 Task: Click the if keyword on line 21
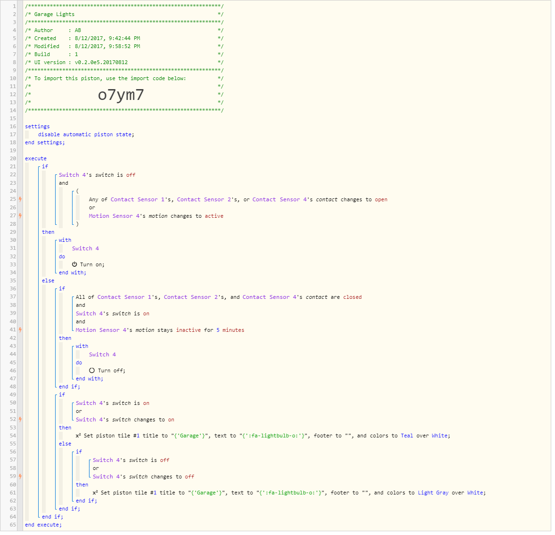pyautogui.click(x=45, y=167)
